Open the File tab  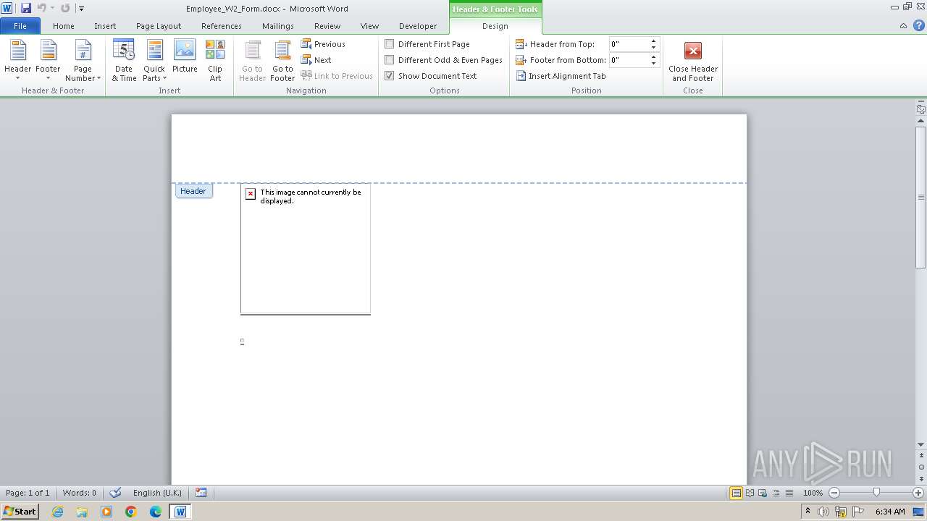20,26
